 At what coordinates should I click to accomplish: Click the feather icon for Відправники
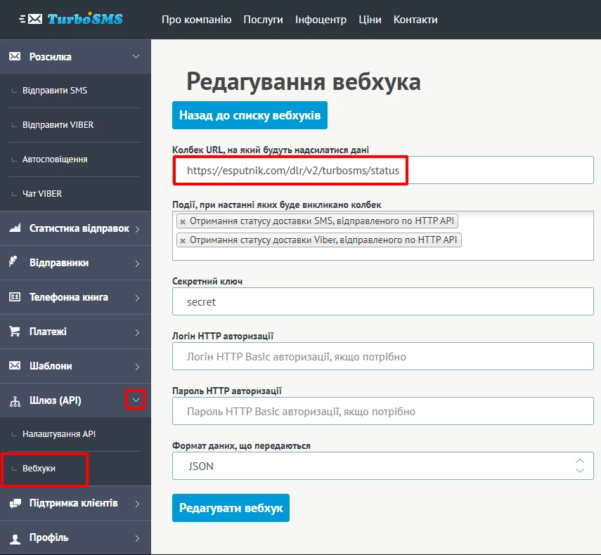(13, 261)
